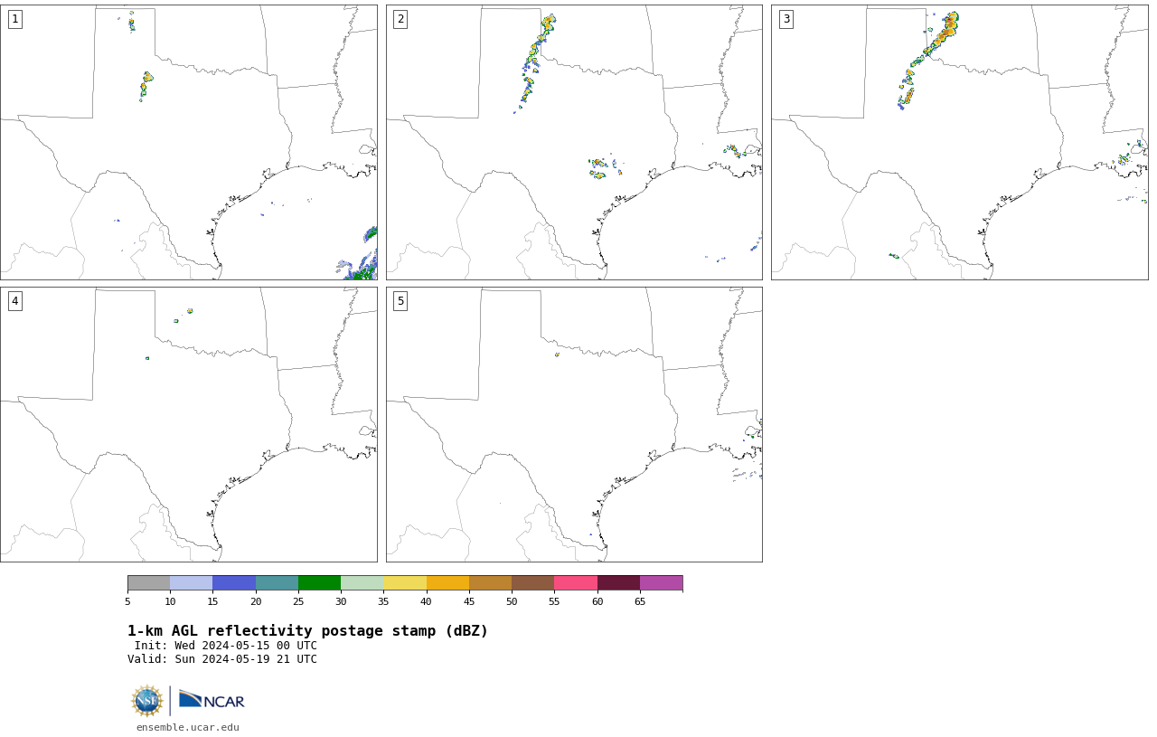Click the colorbar tick label 65
1157x737 pixels.
640,601
